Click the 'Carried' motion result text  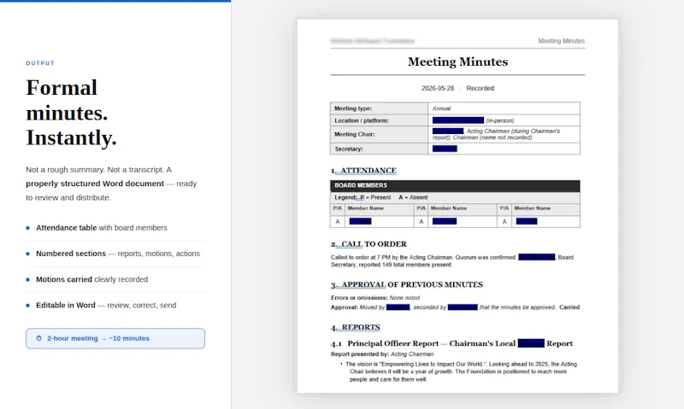pos(569,307)
